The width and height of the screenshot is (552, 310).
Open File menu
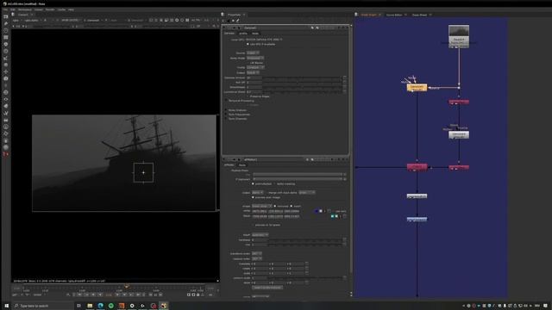(5, 9)
